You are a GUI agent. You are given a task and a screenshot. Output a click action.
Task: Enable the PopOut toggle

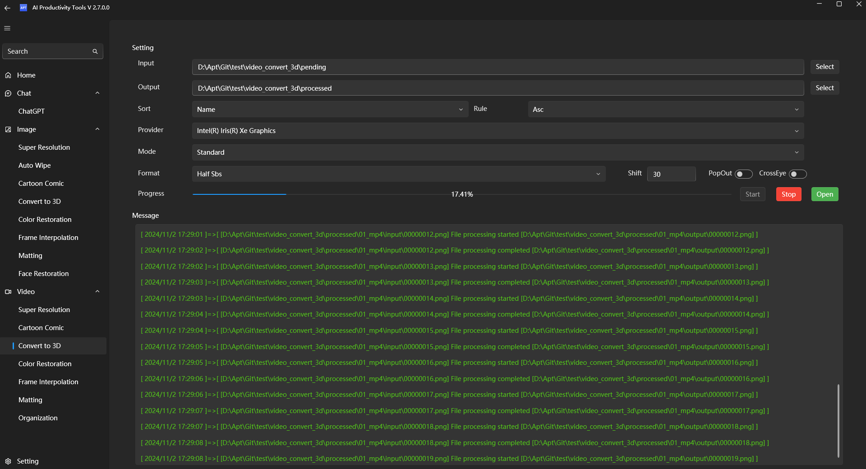click(743, 174)
